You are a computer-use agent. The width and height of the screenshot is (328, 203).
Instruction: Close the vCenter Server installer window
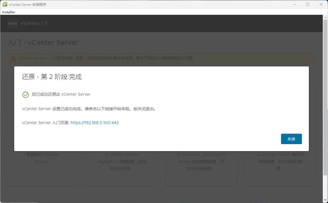coord(321,4)
